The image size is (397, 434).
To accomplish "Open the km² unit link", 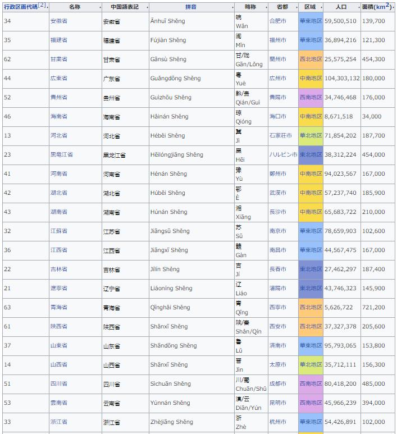I will 384,6.
